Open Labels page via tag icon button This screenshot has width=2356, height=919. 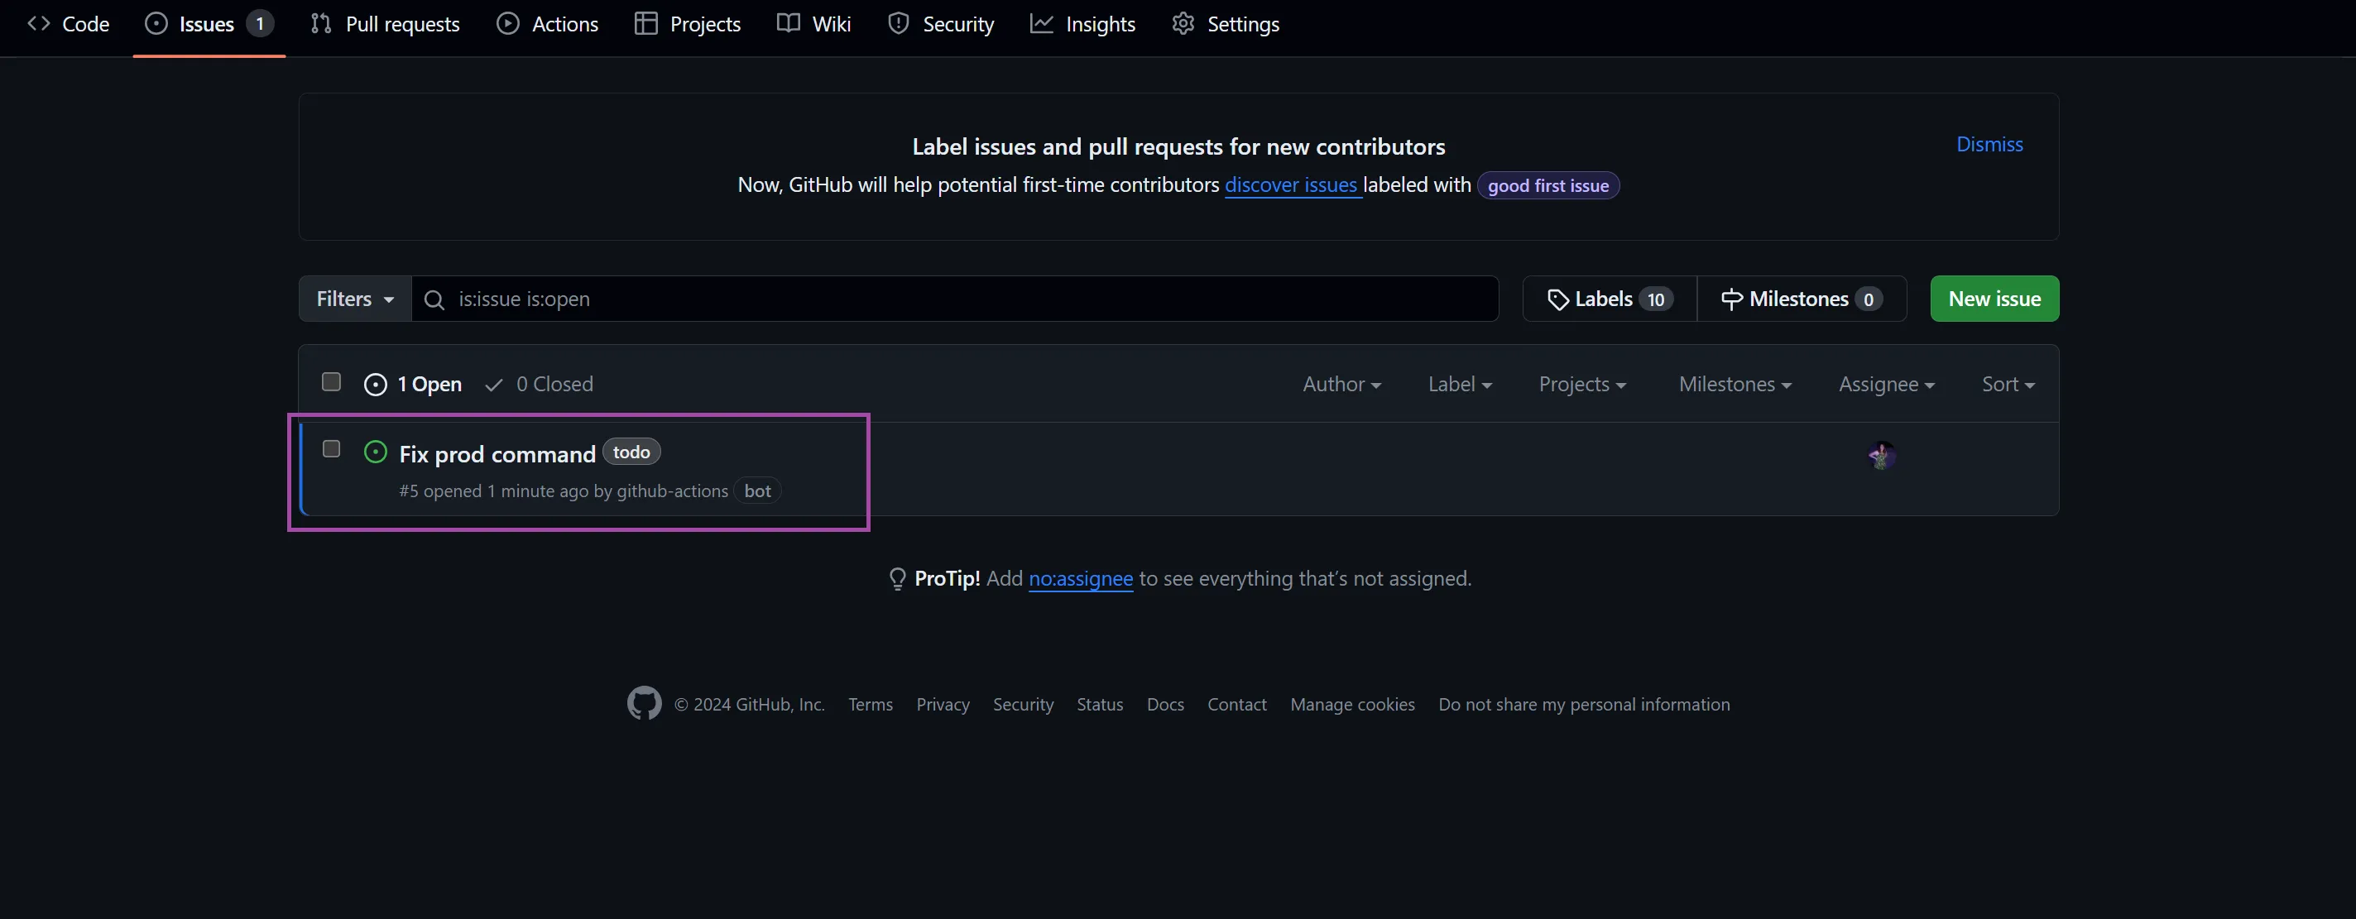(x=1609, y=299)
